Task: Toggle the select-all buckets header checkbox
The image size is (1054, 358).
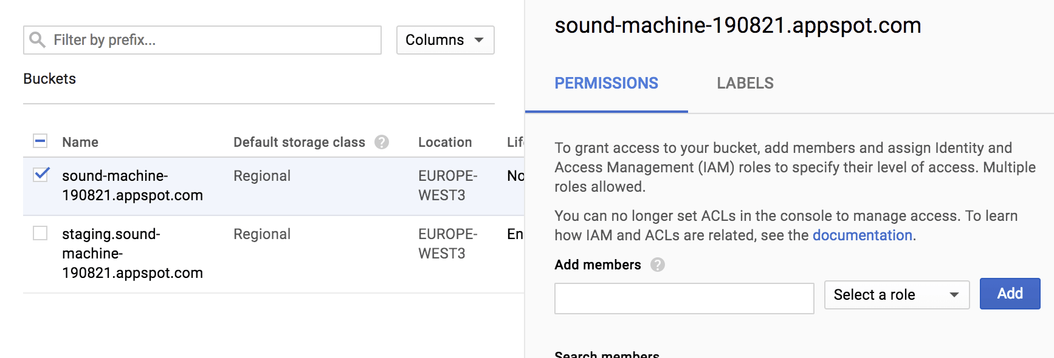Action: click(40, 141)
